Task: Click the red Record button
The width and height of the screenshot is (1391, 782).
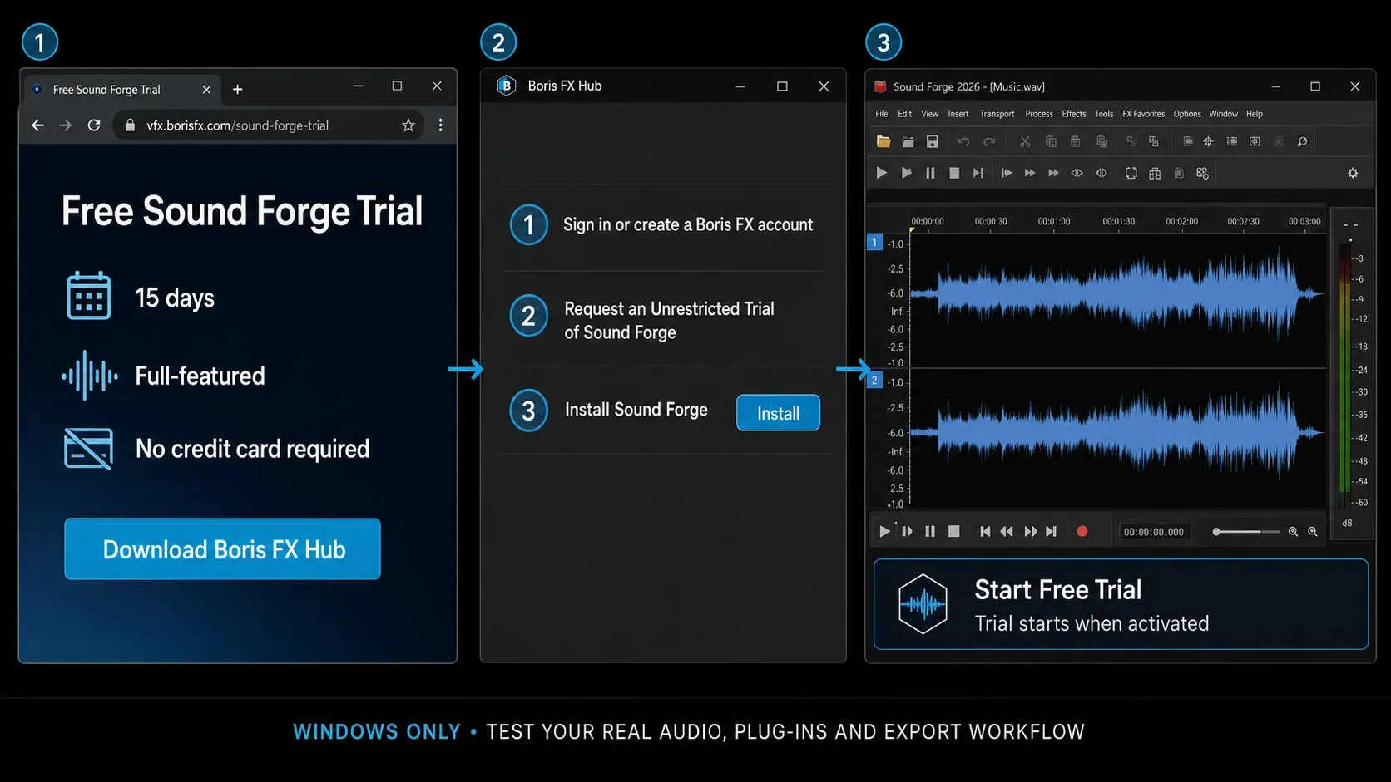Action: coord(1082,532)
